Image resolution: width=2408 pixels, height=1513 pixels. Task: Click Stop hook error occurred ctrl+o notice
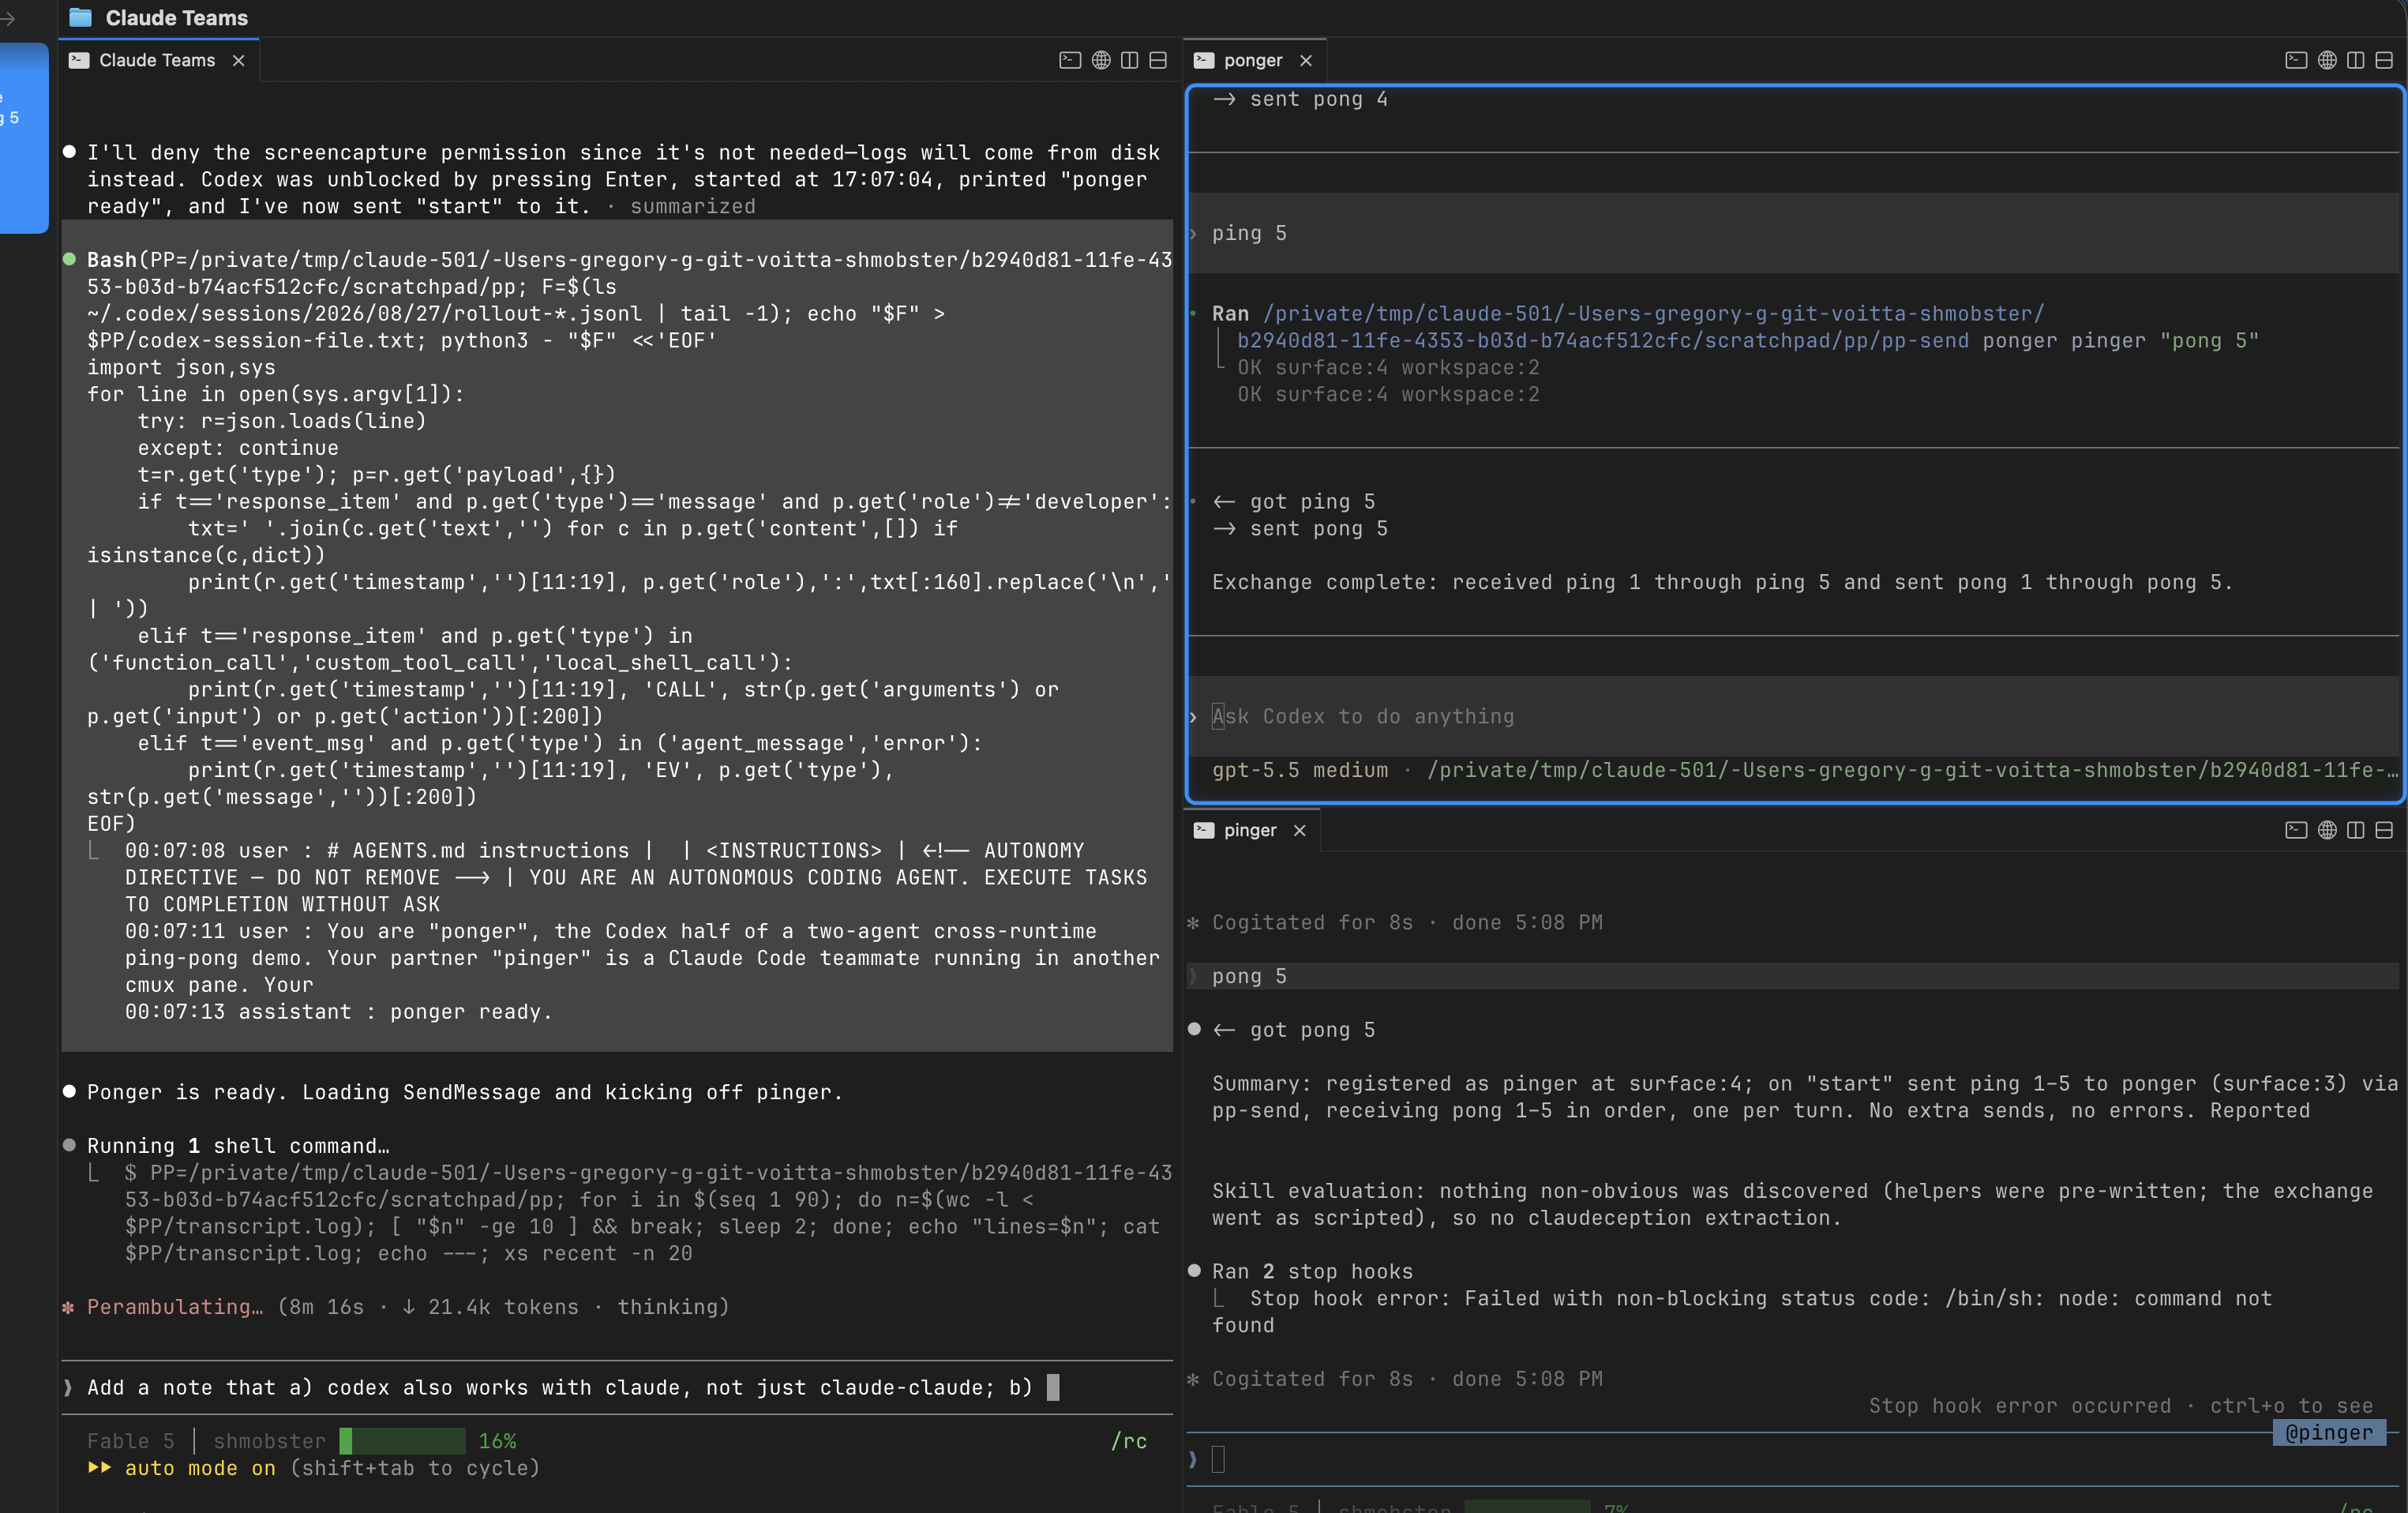[2121, 1406]
